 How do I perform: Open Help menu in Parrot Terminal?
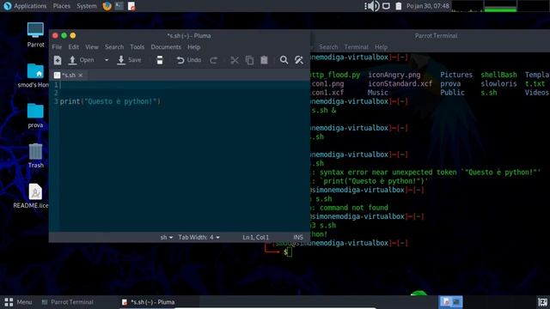[x=381, y=47]
